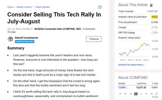Switch chart to 1M range

[x=131, y=94]
